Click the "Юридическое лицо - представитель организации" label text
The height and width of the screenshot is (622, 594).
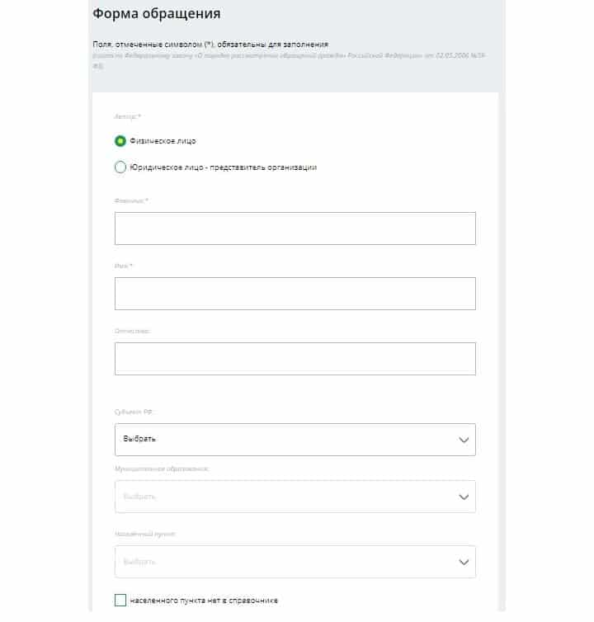224,167
